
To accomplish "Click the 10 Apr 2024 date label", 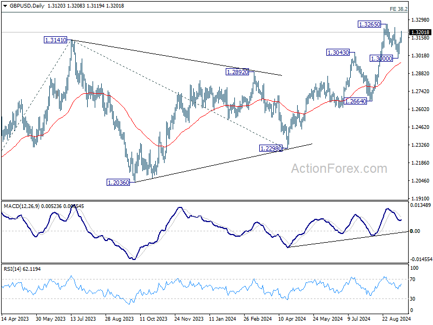I will (292, 318).
